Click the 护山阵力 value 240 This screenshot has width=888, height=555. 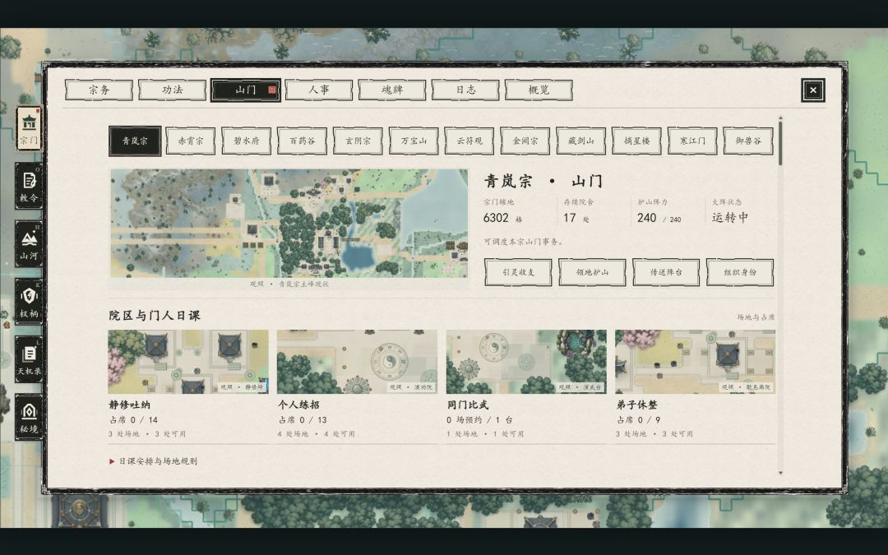tap(646, 218)
